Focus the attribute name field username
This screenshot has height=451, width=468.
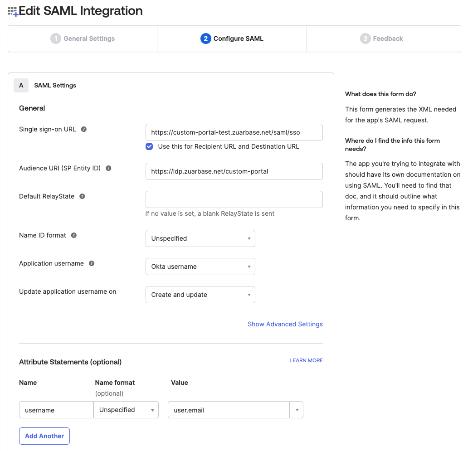pyautogui.click(x=56, y=410)
